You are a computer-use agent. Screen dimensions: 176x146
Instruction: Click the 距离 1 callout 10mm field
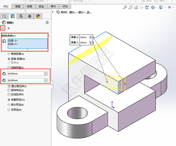pyautogui.click(x=84, y=37)
